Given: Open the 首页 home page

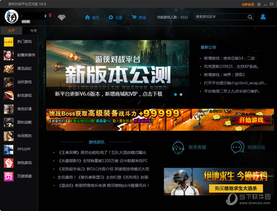Looking at the screenshot, I should pos(92,17).
